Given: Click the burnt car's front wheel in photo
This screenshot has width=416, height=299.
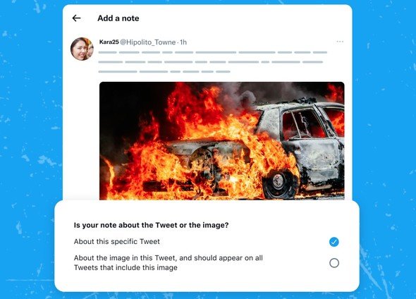Looking at the screenshot, I should click(x=279, y=183).
